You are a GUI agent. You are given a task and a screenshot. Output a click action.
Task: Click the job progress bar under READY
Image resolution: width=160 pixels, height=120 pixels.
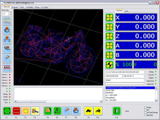[x=125, y=84]
